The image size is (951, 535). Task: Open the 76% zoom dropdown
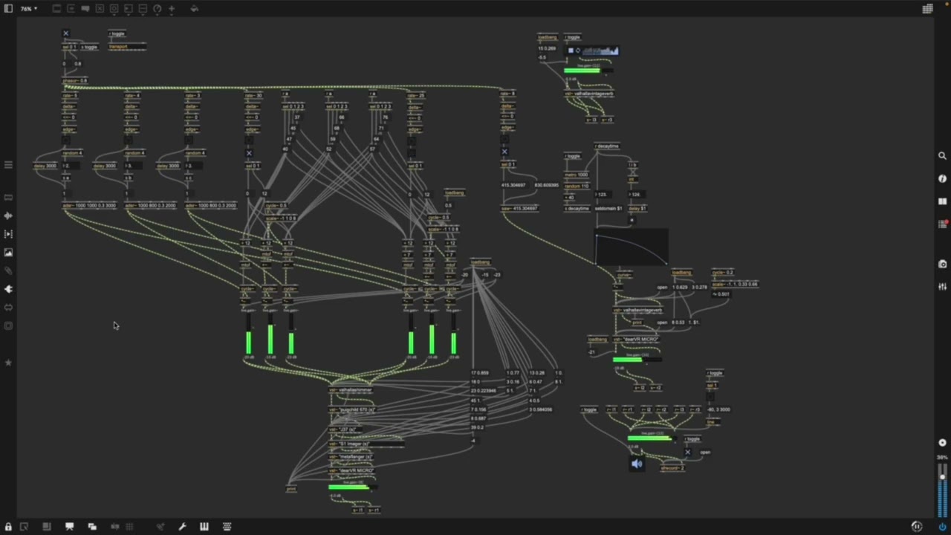[28, 9]
